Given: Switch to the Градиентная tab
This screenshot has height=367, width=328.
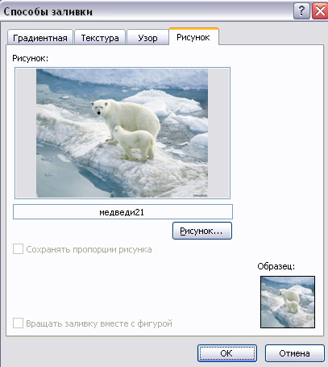Looking at the screenshot, I should [x=40, y=37].
